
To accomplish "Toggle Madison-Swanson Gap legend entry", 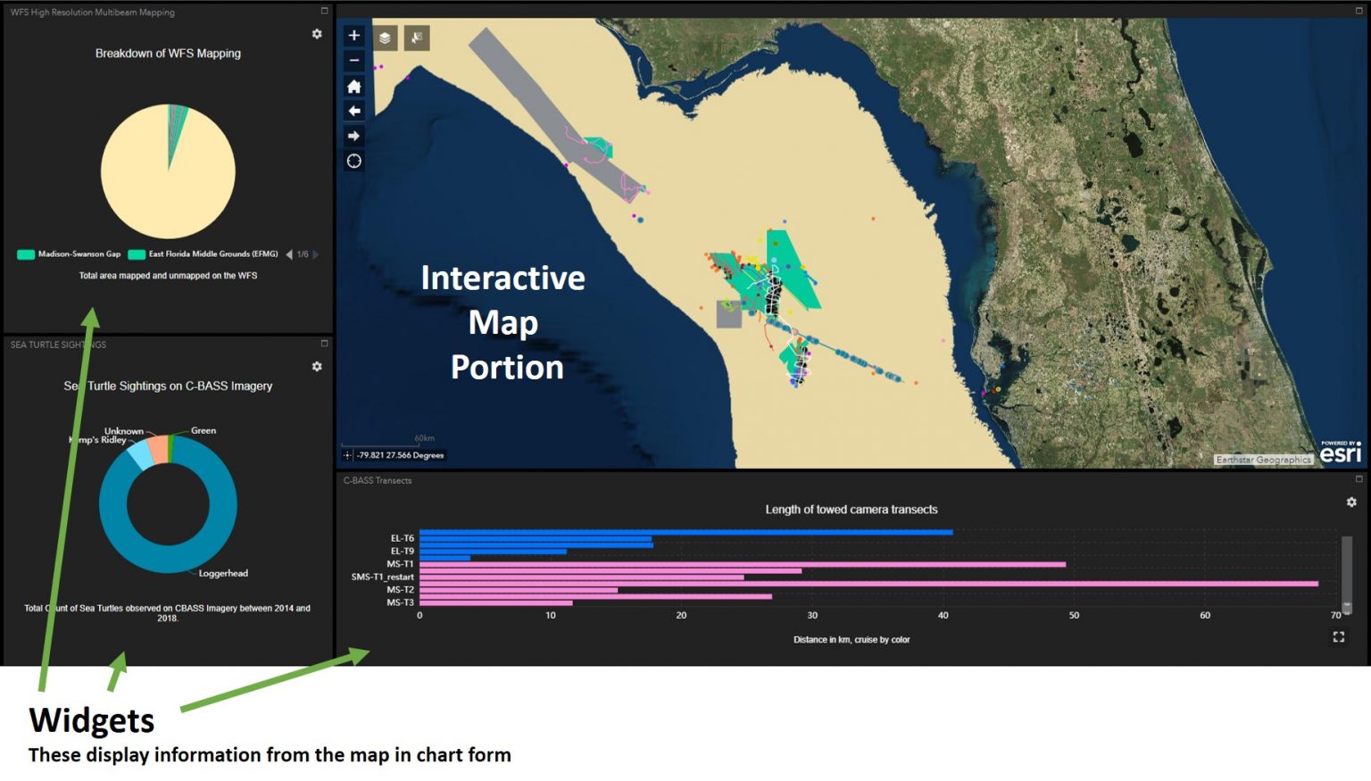I will click(x=70, y=254).
